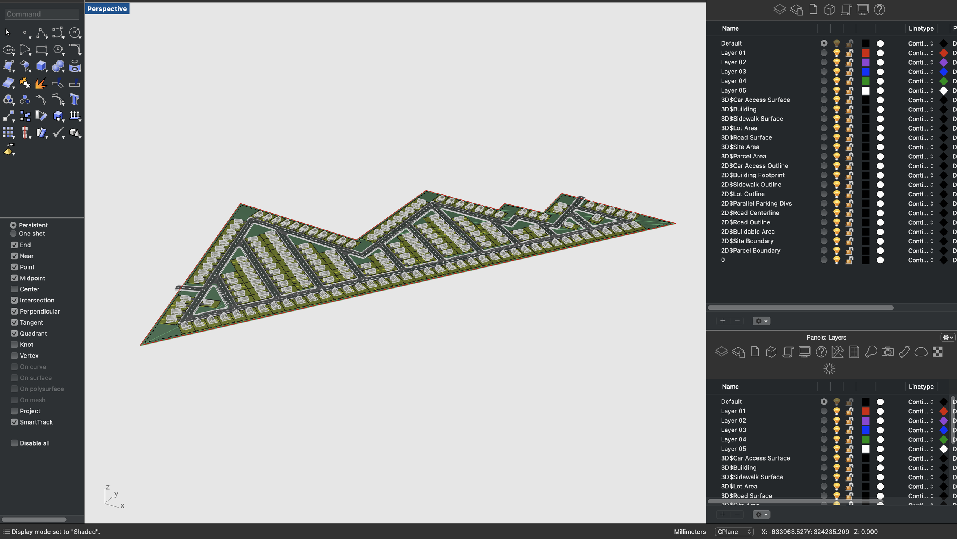The height and width of the screenshot is (539, 957).
Task: Hide the 3D$Building layer lightbulb
Action: pyautogui.click(x=837, y=109)
